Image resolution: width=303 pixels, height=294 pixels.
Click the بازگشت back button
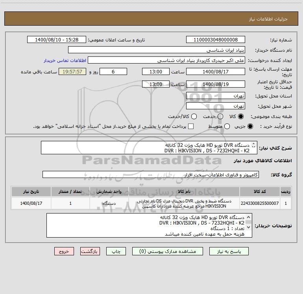(90, 251)
